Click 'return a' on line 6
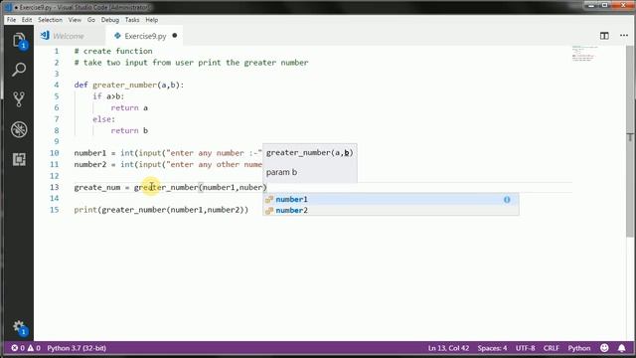The image size is (636, 358). click(129, 107)
